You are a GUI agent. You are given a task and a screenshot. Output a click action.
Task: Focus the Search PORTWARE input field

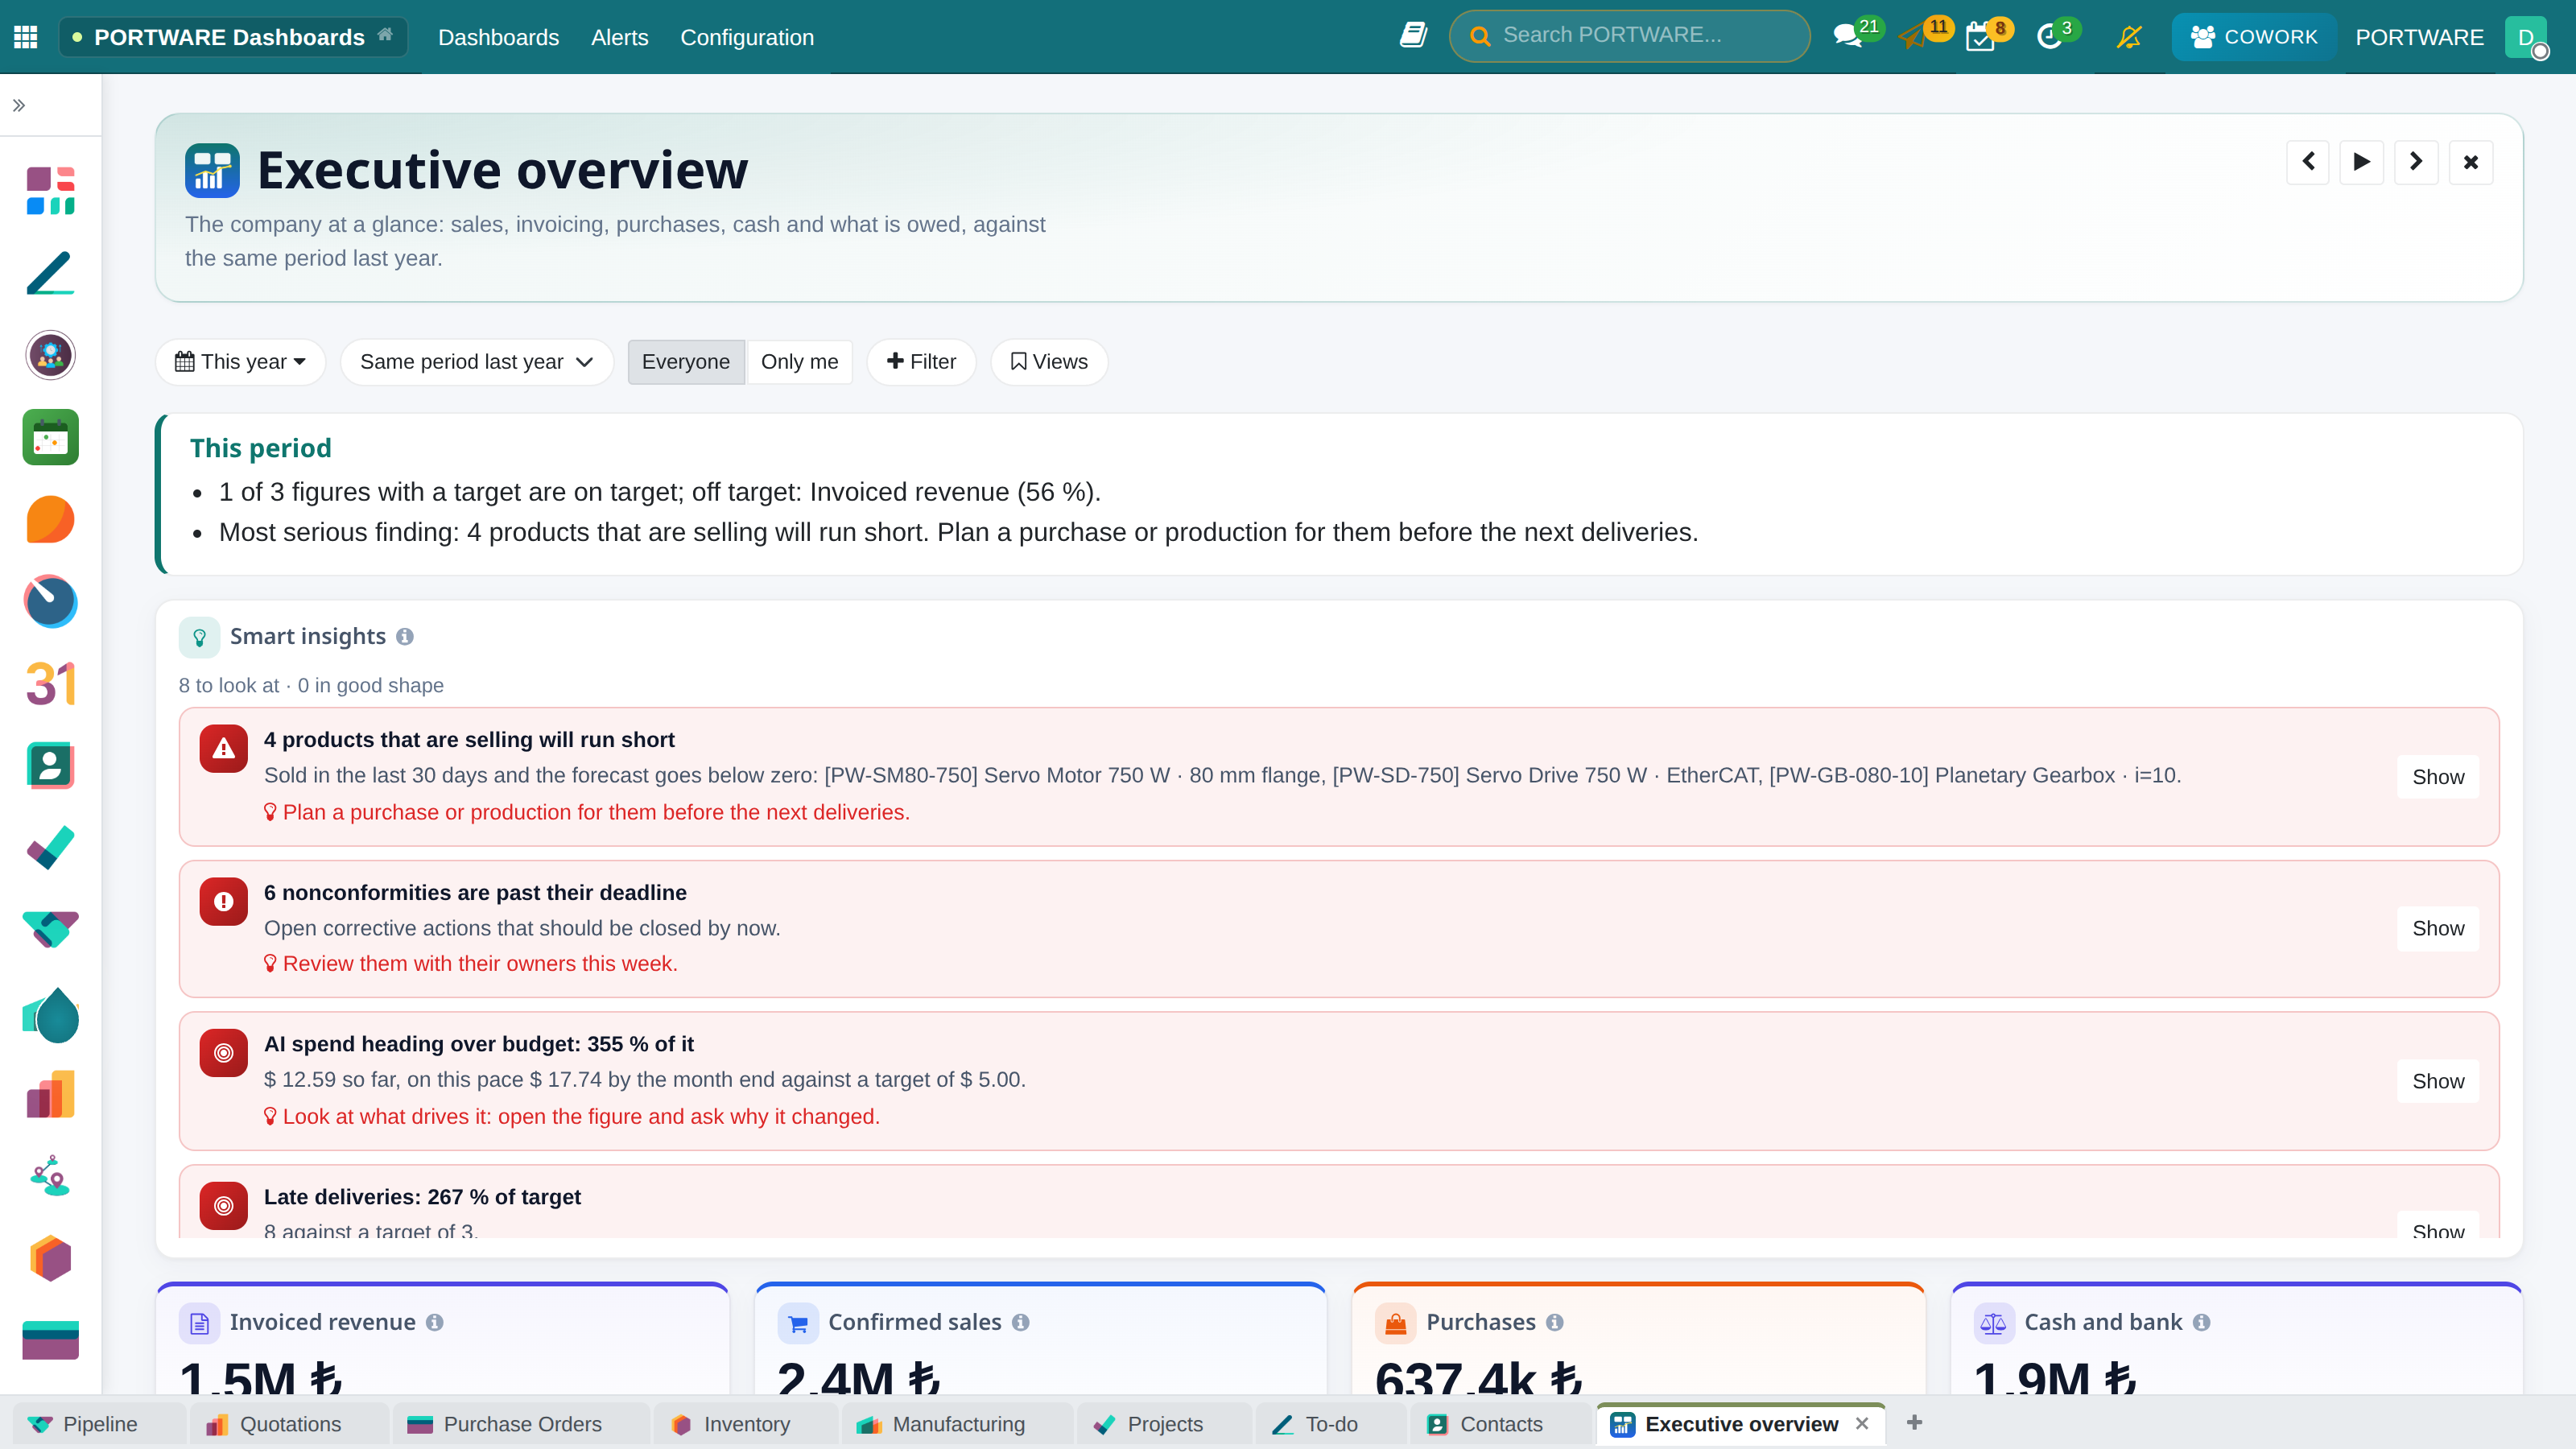tap(1629, 36)
